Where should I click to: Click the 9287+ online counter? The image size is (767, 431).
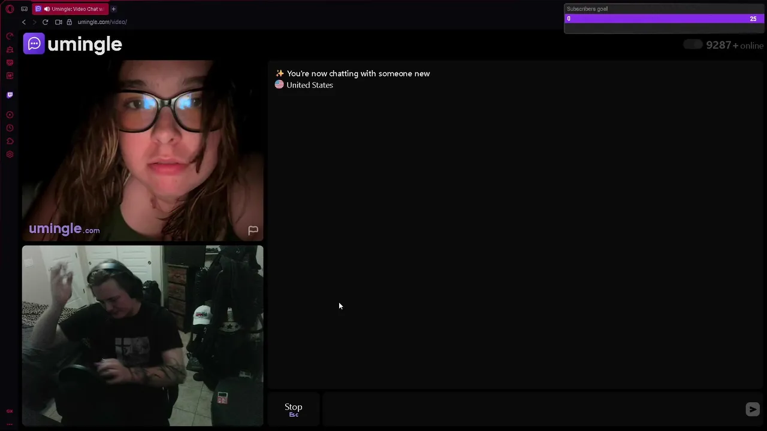click(735, 45)
